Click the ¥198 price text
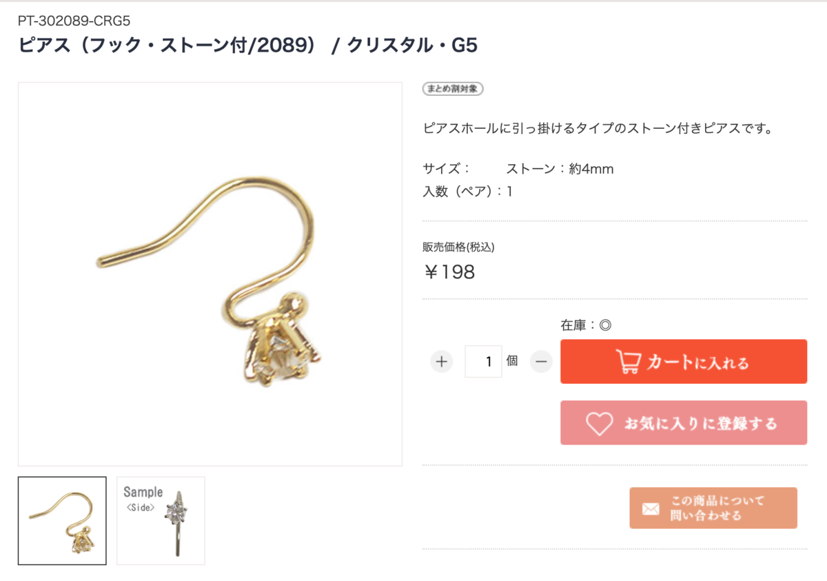The image size is (827, 581). pos(449,272)
